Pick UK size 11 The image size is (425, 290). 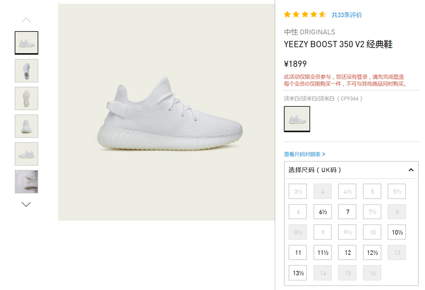pyautogui.click(x=298, y=253)
